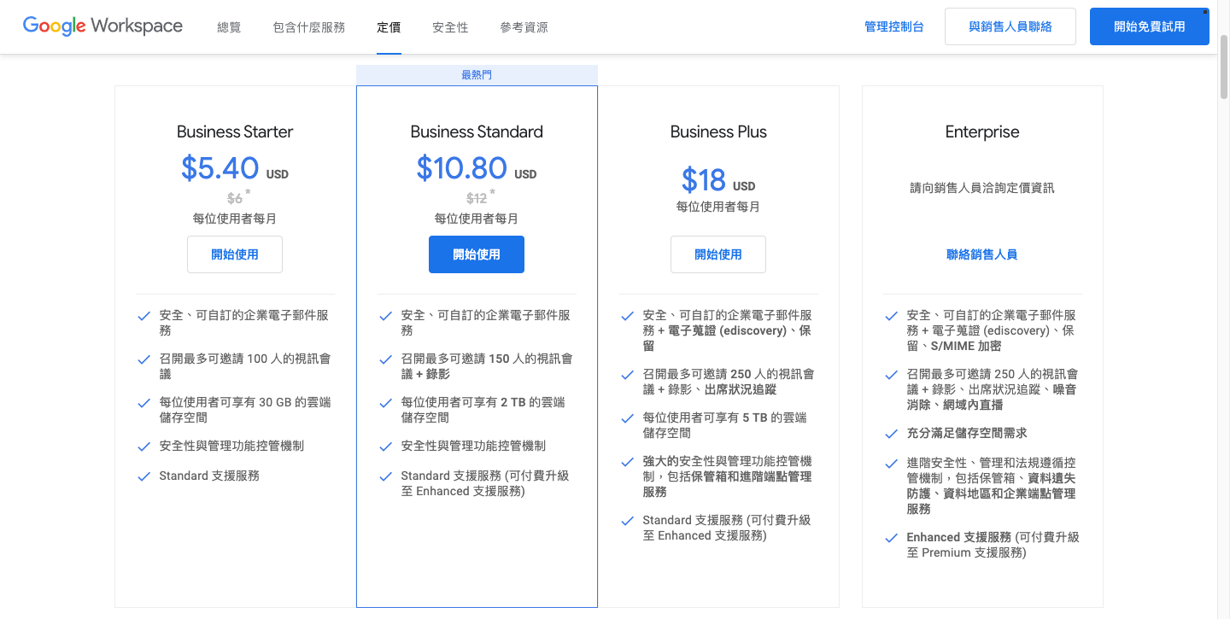Open the 包含什麼服務 tab
Viewport: 1230px width, 619px height.
[309, 27]
